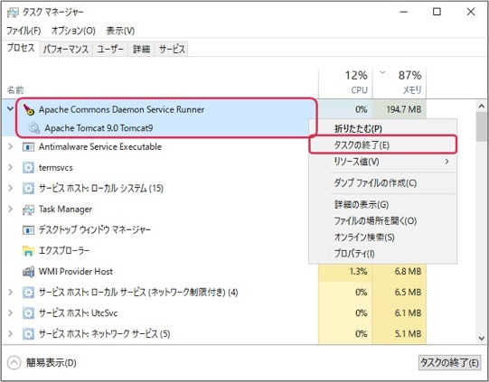The height and width of the screenshot is (382, 489).
Task: Select the WMI Provider Host icon
Action: [28, 272]
